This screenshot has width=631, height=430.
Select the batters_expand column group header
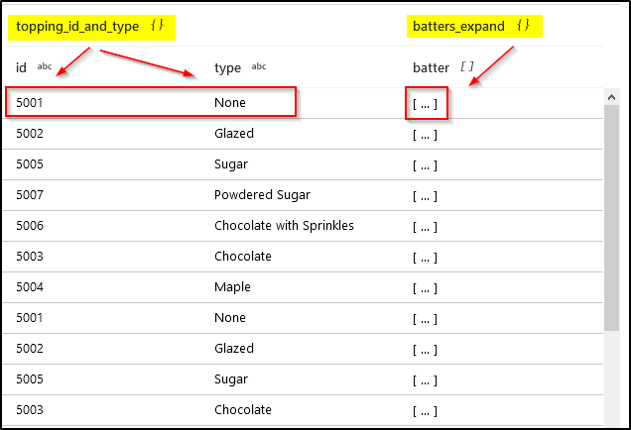point(474,27)
